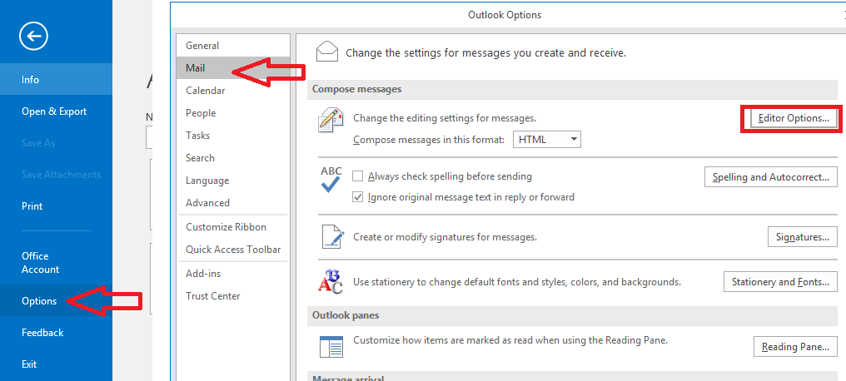Open the Open & Export backstage item
This screenshot has width=846, height=381.
coord(56,111)
